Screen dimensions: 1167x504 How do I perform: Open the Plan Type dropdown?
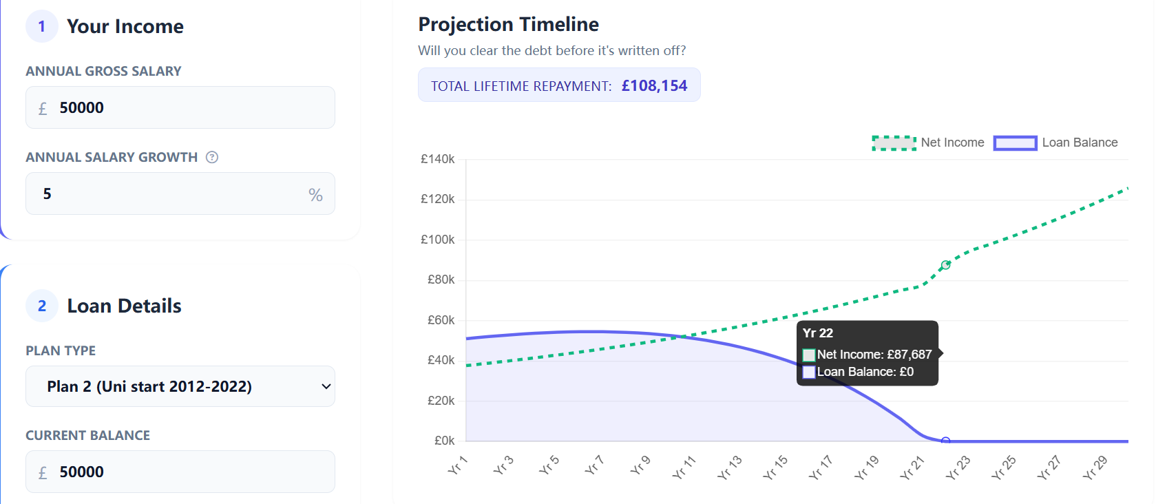(x=180, y=386)
